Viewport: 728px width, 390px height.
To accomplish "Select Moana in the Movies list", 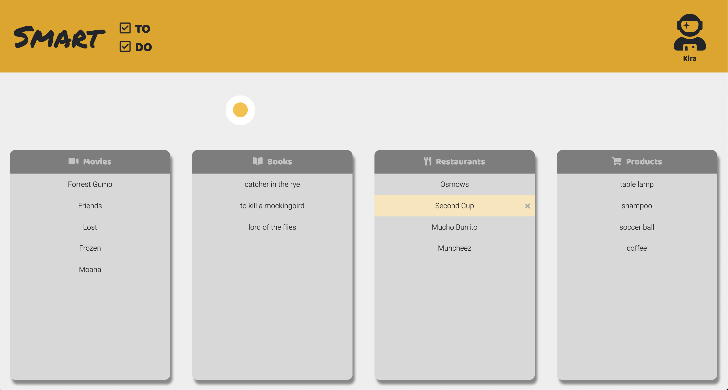I will [x=90, y=270].
